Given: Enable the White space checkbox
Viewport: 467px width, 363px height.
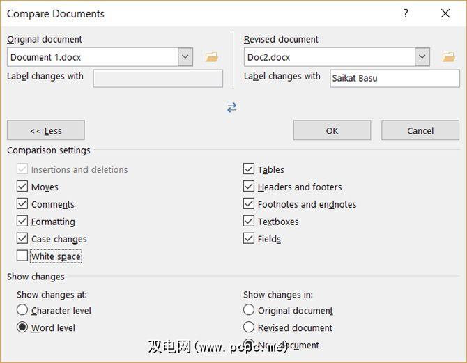Looking at the screenshot, I should pos(22,256).
